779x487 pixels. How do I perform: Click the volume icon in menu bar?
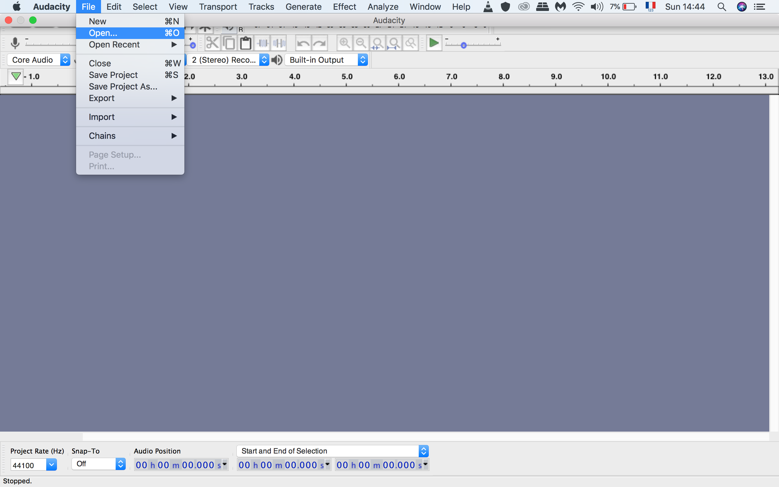pyautogui.click(x=597, y=6)
